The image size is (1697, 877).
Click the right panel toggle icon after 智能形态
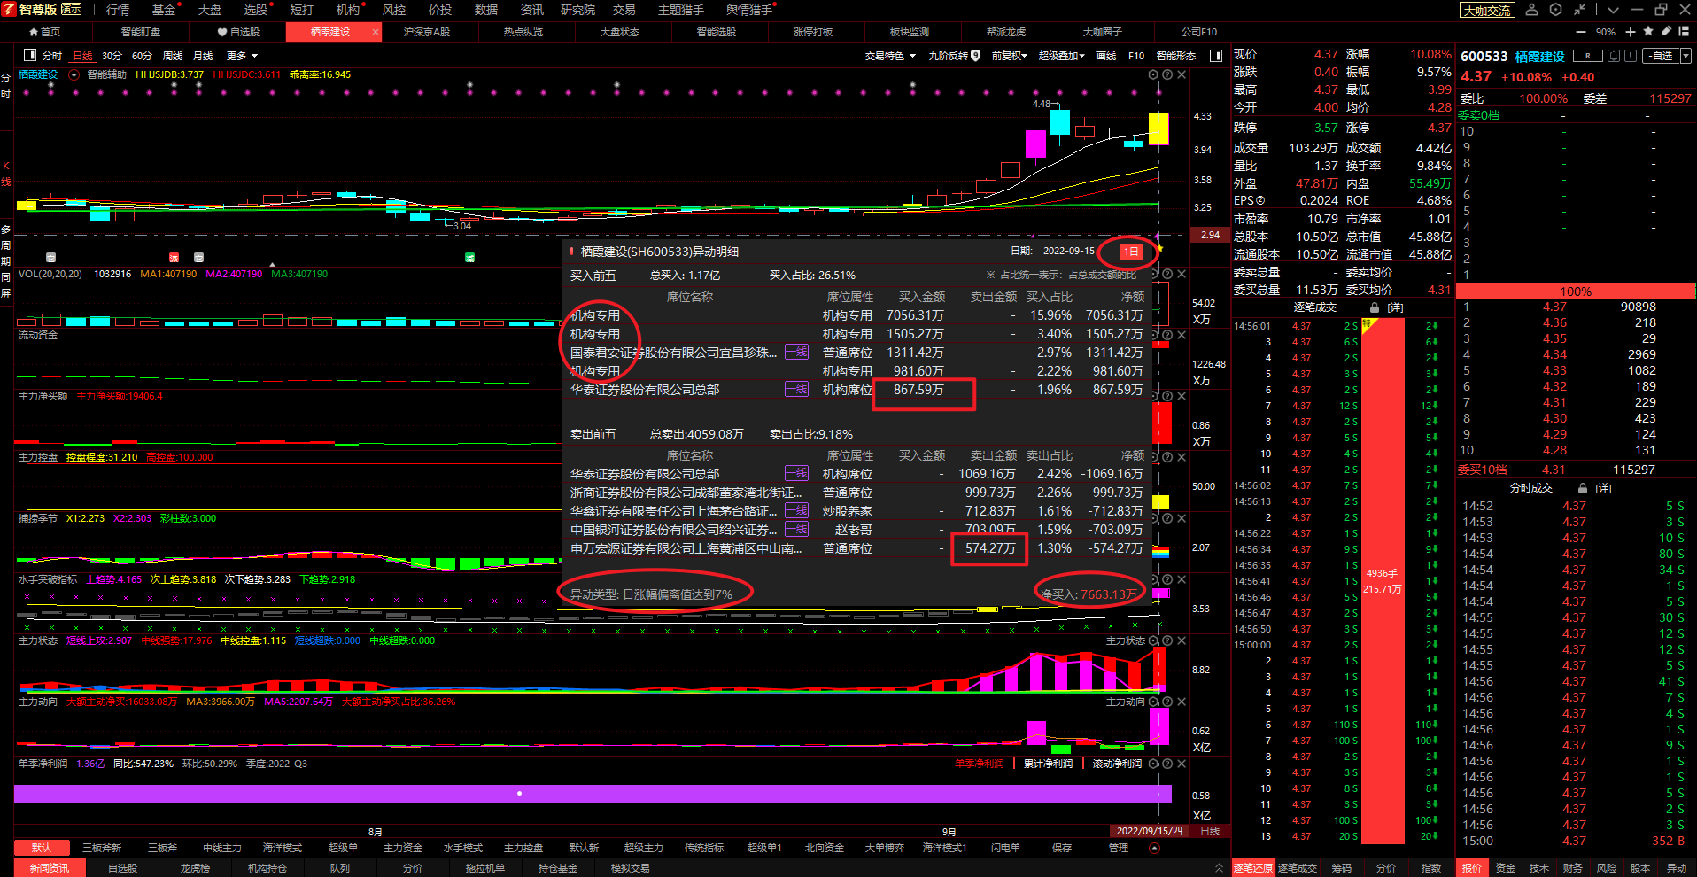[x=1216, y=55]
